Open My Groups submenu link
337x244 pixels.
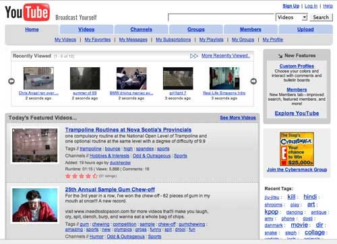pyautogui.click(x=243, y=40)
